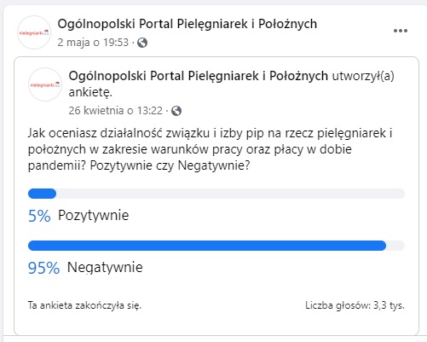
Task: Open top Ogólnopolski Portal Pielęgniarek i Położnych page link
Action: (x=188, y=24)
